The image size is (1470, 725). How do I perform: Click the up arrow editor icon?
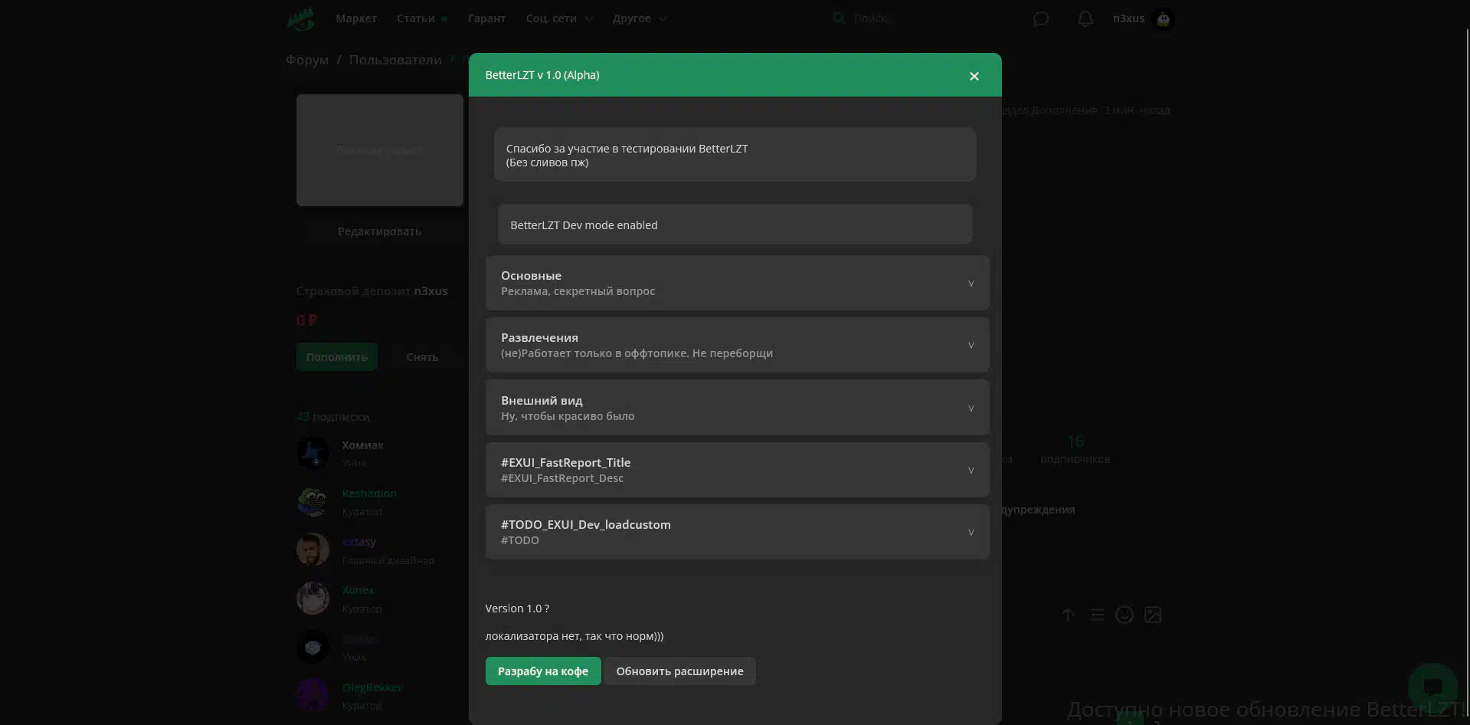click(1068, 615)
